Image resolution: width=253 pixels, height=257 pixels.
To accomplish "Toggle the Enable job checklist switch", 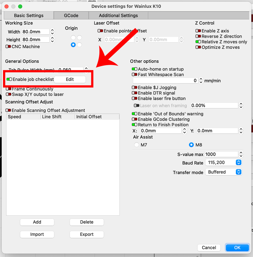I will click(x=9, y=79).
